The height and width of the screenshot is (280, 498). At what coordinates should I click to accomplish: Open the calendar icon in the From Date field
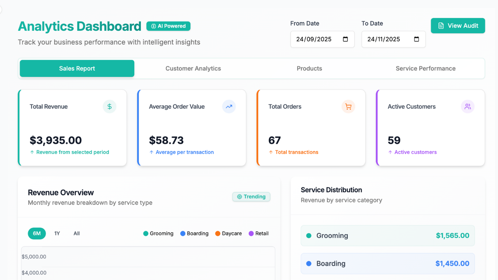pos(344,39)
